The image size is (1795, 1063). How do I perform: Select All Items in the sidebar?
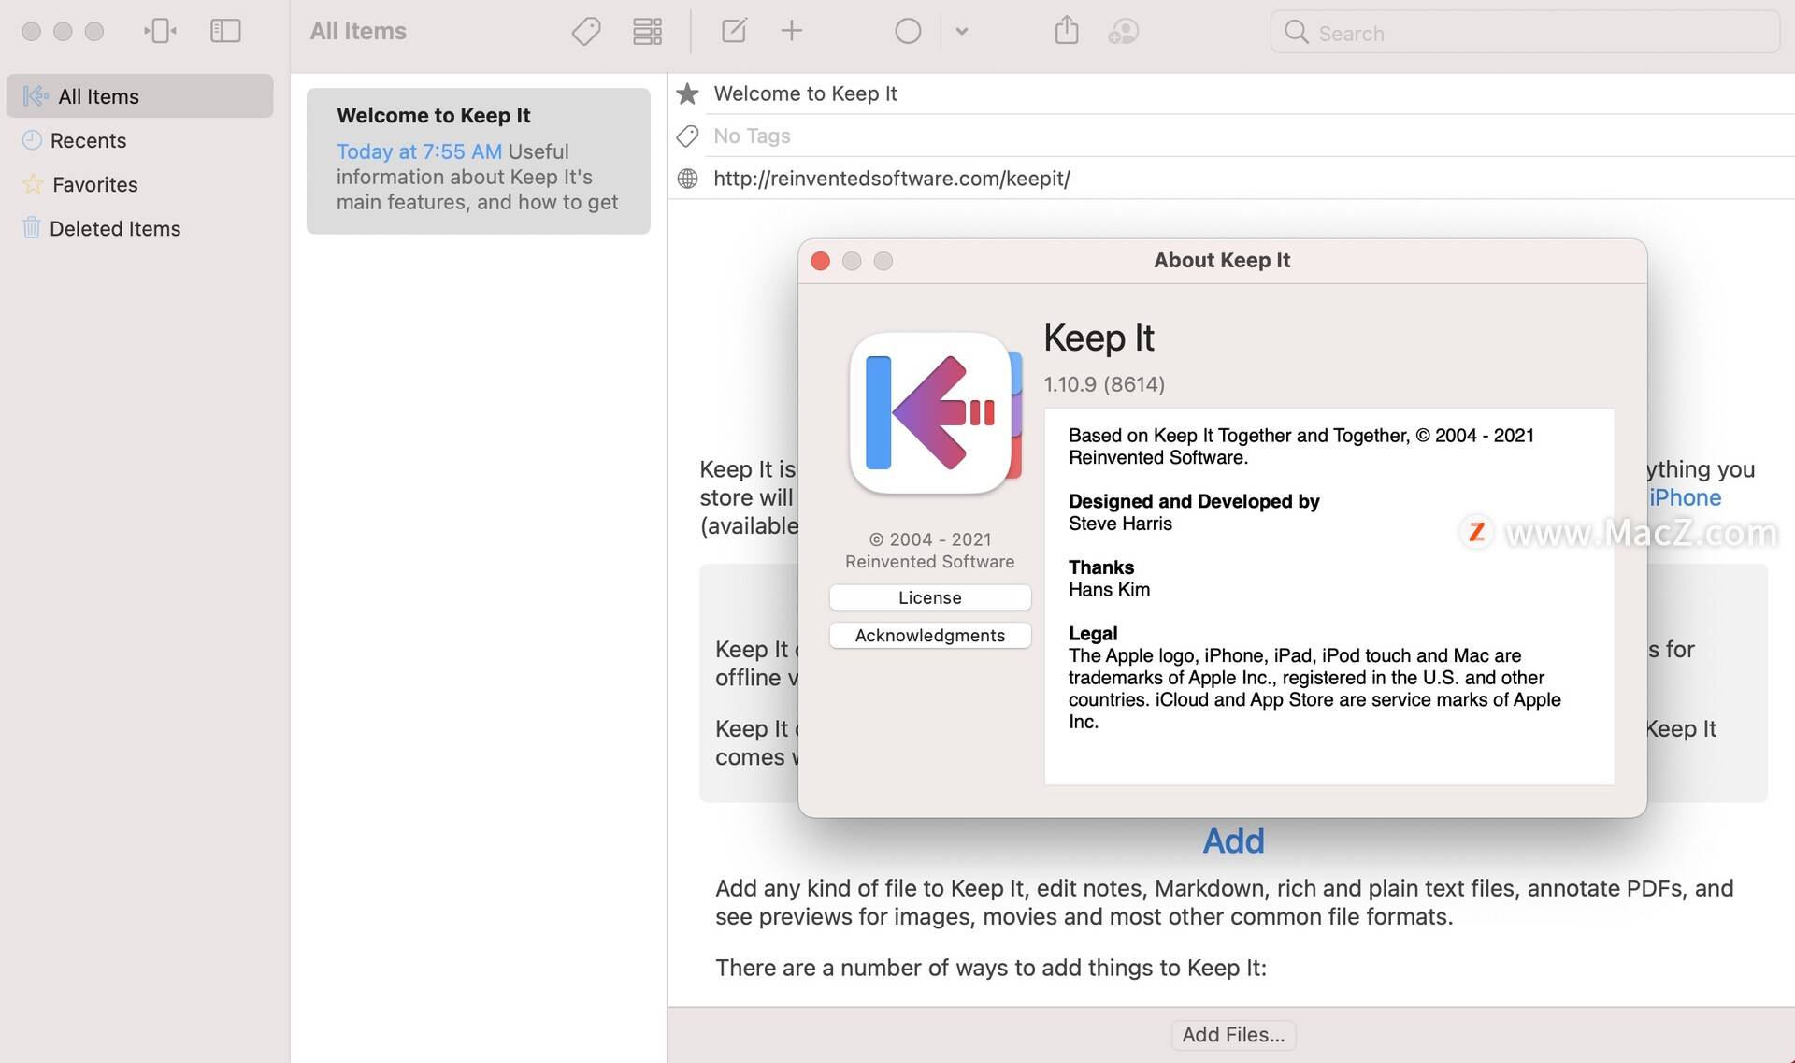point(139,96)
